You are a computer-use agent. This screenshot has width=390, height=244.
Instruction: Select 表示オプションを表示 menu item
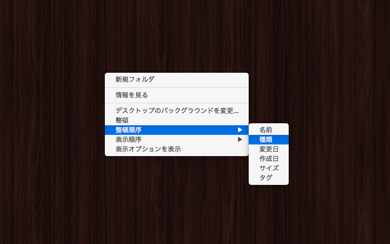pyautogui.click(x=148, y=149)
